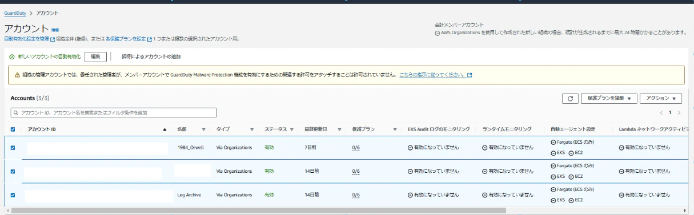The width and height of the screenshot is (694, 215).
Task: Sort the table by the タイプ column
Action: pos(252,129)
